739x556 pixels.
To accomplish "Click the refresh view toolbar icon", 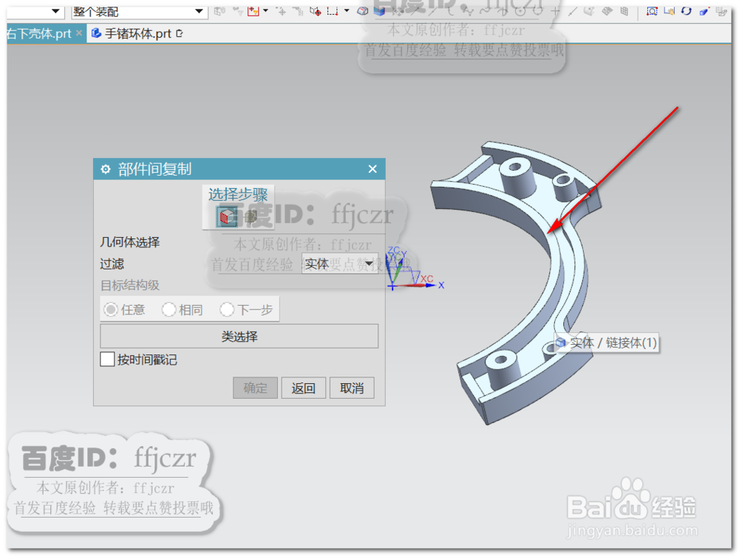I will point(687,10).
